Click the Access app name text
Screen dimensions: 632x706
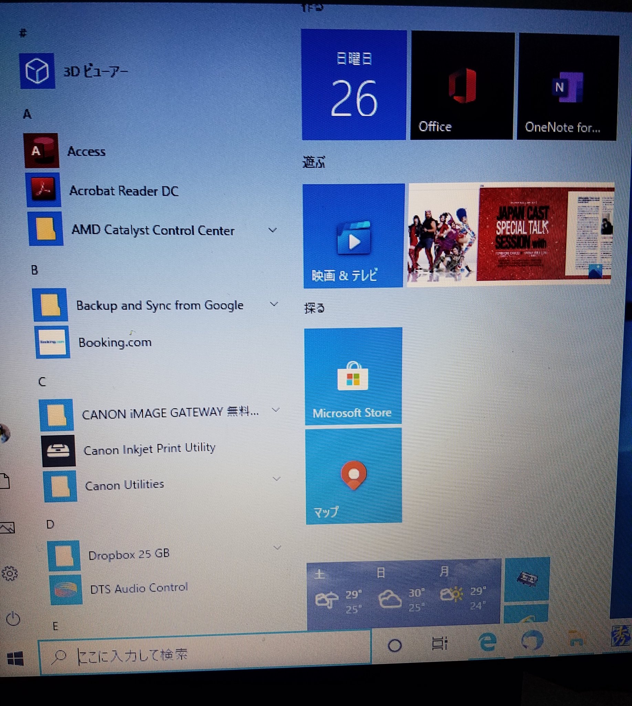(x=86, y=151)
